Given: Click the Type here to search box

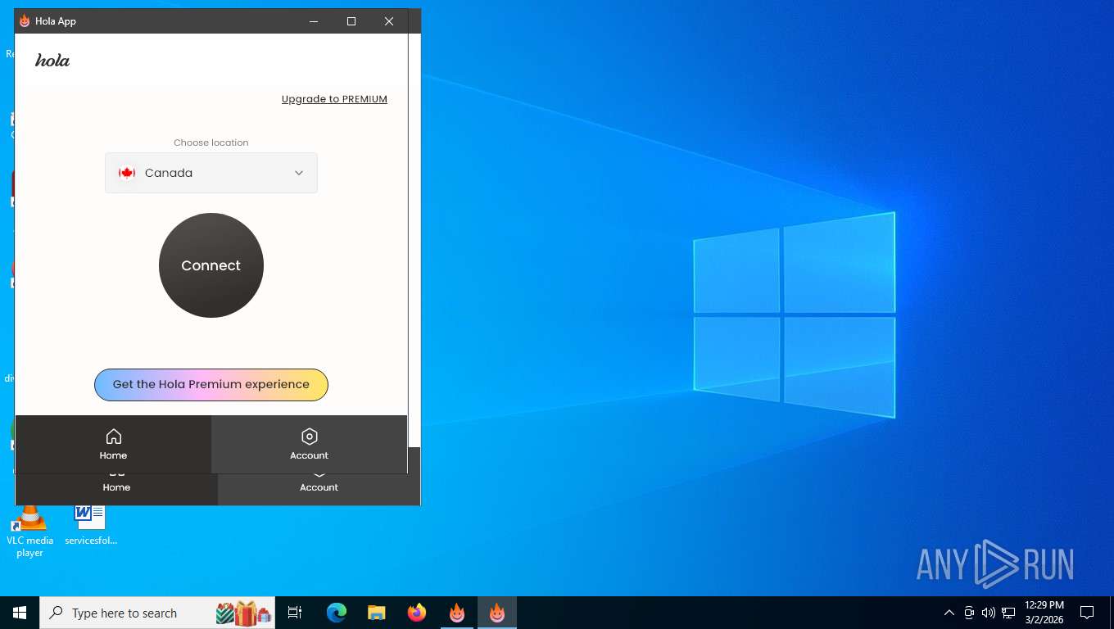Looking at the screenshot, I should (157, 613).
